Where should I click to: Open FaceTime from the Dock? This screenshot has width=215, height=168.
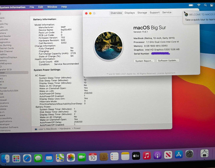click(82, 157)
